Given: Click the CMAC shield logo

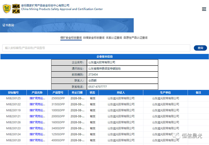Looking at the screenshot, I should (7, 9).
